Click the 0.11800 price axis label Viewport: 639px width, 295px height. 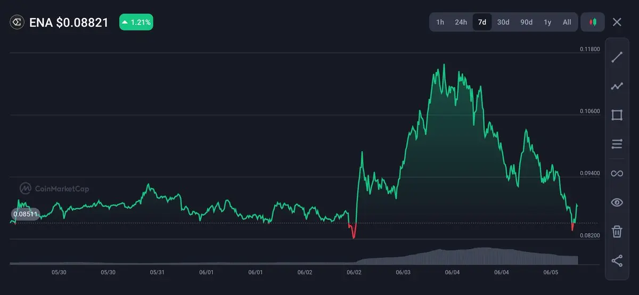[x=590, y=49]
